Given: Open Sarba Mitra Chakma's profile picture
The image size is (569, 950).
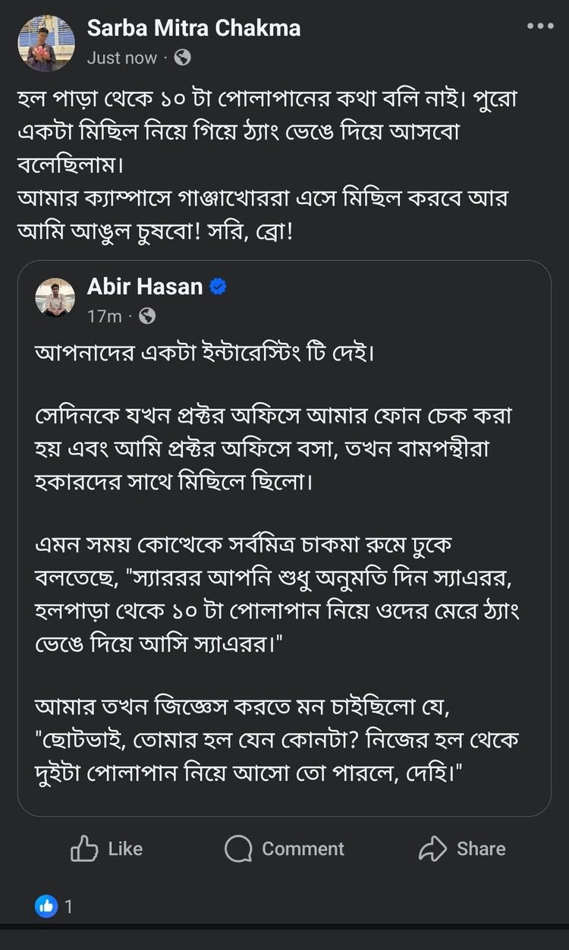Looking at the screenshot, I should 46,43.
